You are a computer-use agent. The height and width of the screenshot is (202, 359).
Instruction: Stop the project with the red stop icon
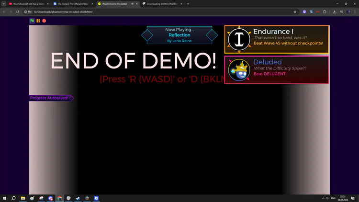tap(44, 21)
